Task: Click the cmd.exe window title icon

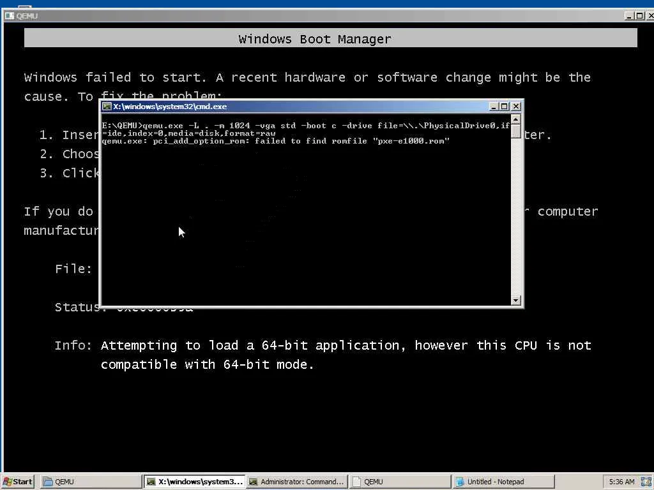Action: (x=107, y=107)
